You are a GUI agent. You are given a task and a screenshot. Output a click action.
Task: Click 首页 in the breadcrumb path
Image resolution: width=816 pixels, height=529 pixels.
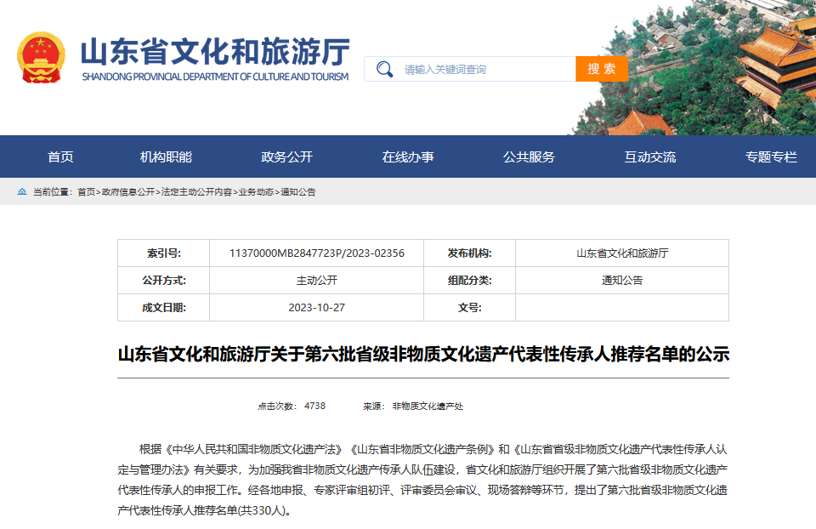tap(87, 192)
